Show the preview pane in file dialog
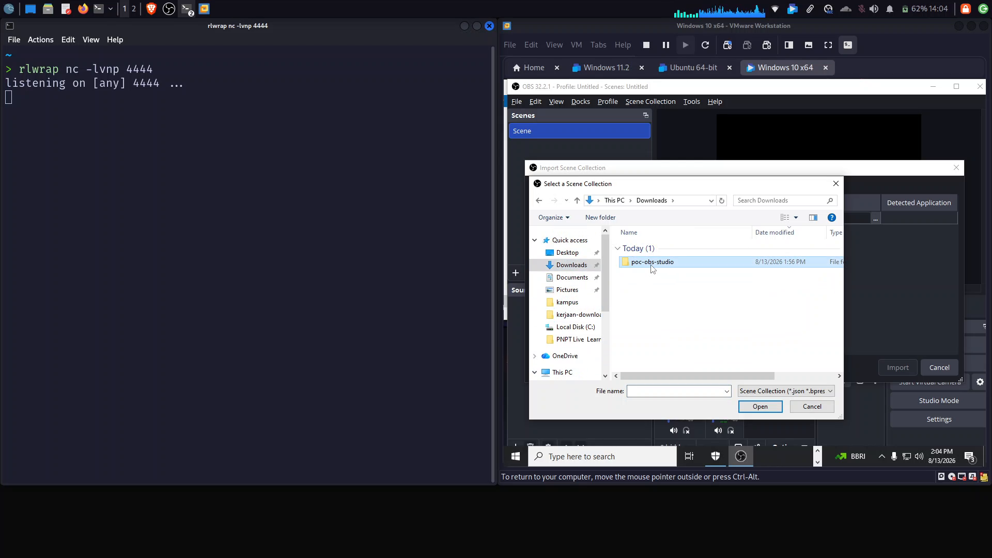The height and width of the screenshot is (558, 992). pos(813,218)
